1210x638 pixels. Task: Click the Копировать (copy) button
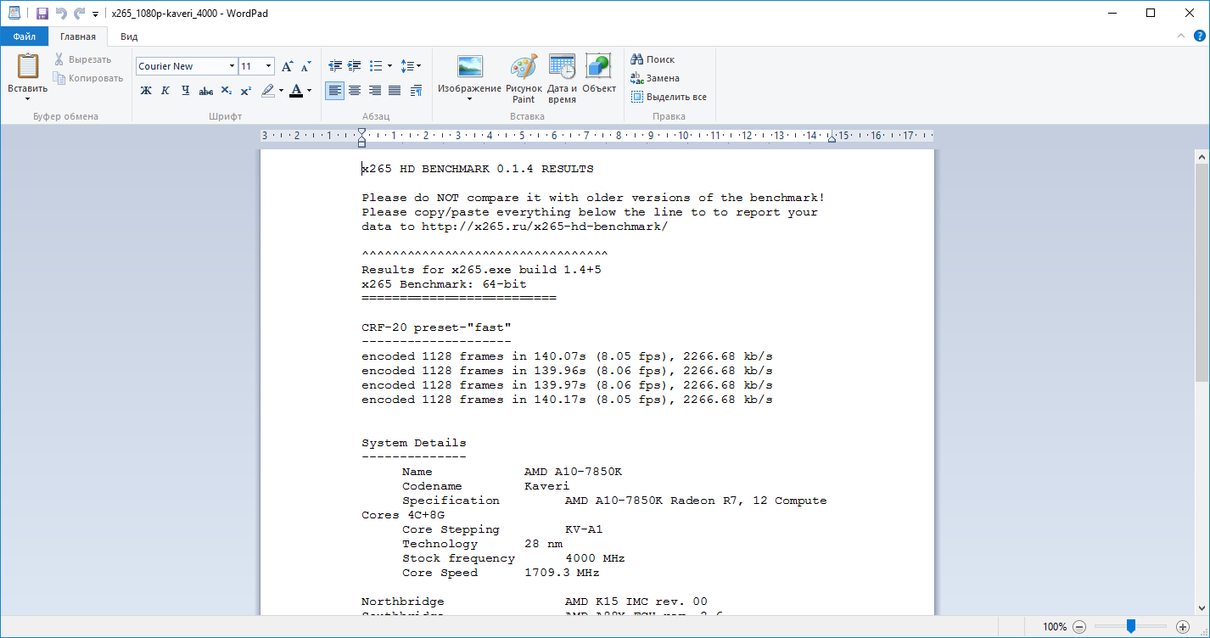[x=87, y=78]
